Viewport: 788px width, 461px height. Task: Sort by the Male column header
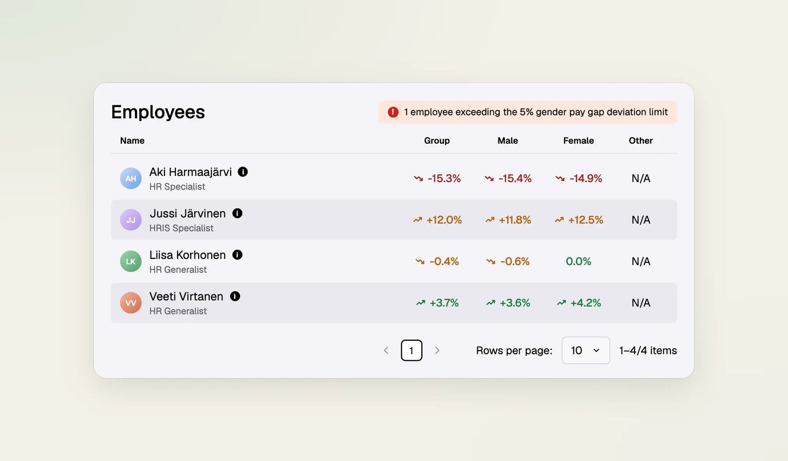508,141
